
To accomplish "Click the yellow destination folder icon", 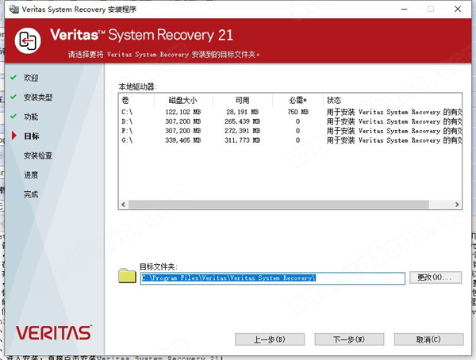I will (x=127, y=275).
